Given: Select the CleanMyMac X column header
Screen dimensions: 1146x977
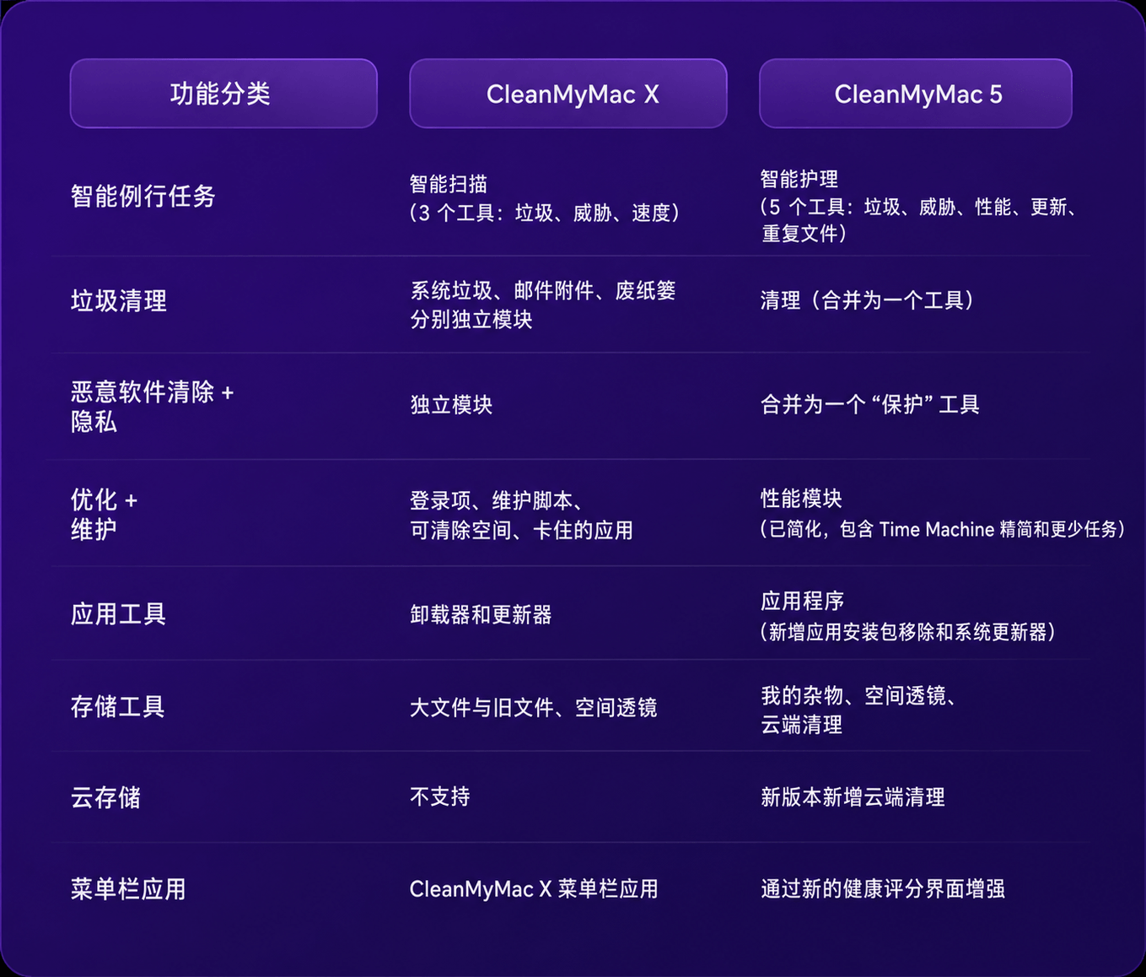Looking at the screenshot, I should tap(568, 94).
